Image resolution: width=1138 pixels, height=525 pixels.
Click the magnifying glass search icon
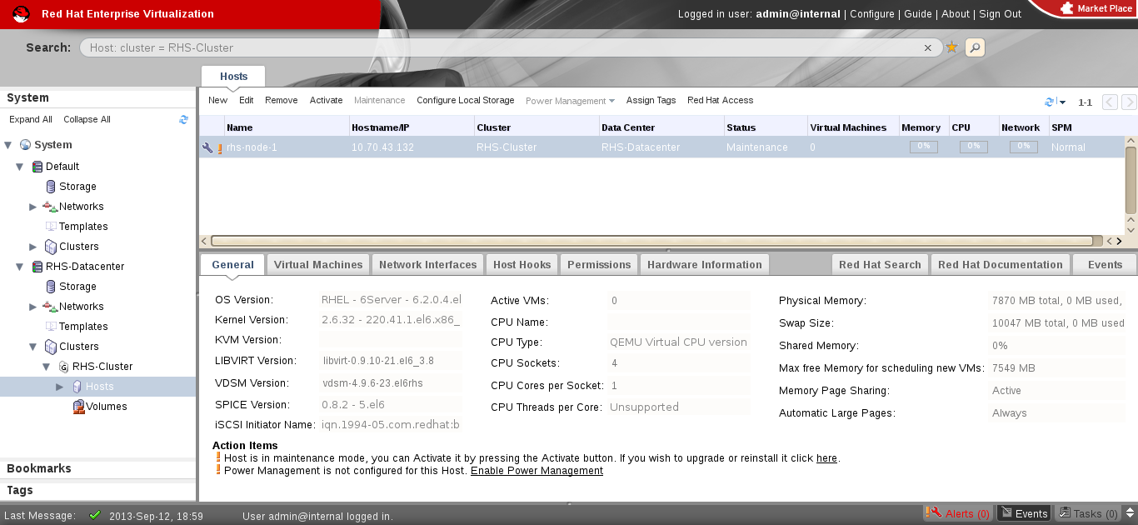click(974, 47)
